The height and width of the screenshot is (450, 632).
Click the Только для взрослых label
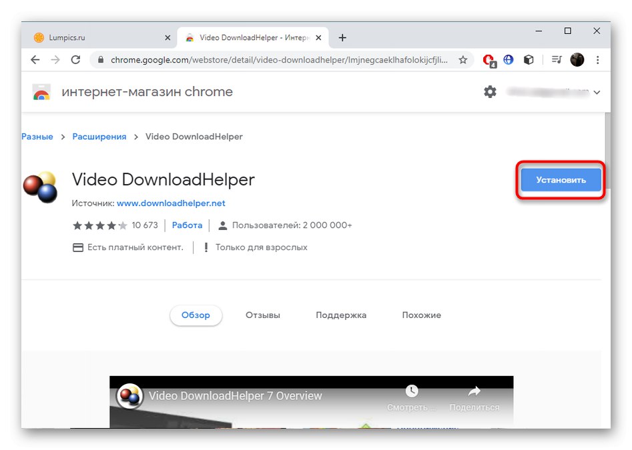261,247
